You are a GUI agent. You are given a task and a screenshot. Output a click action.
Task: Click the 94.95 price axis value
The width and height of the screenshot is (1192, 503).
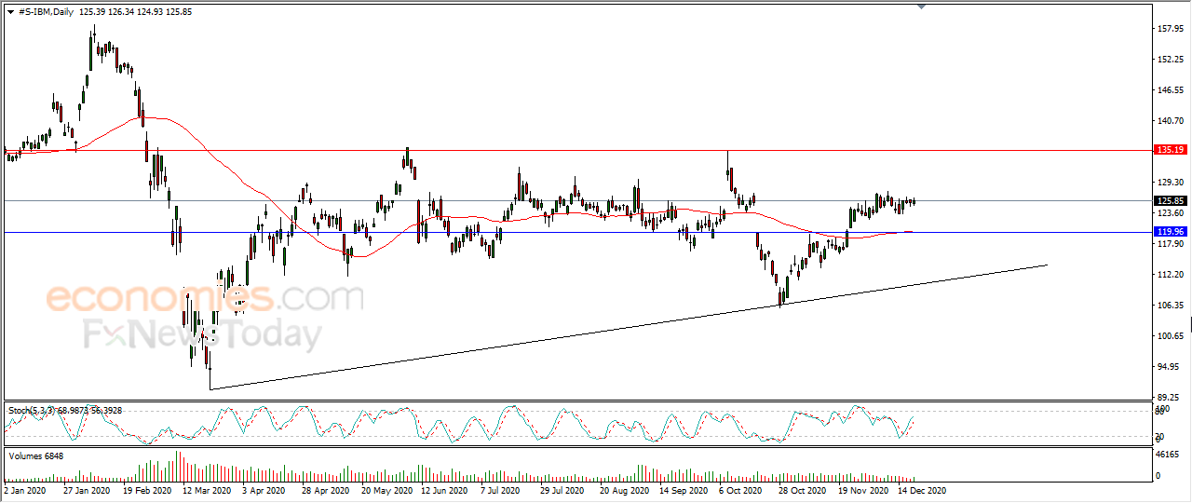coord(1168,367)
